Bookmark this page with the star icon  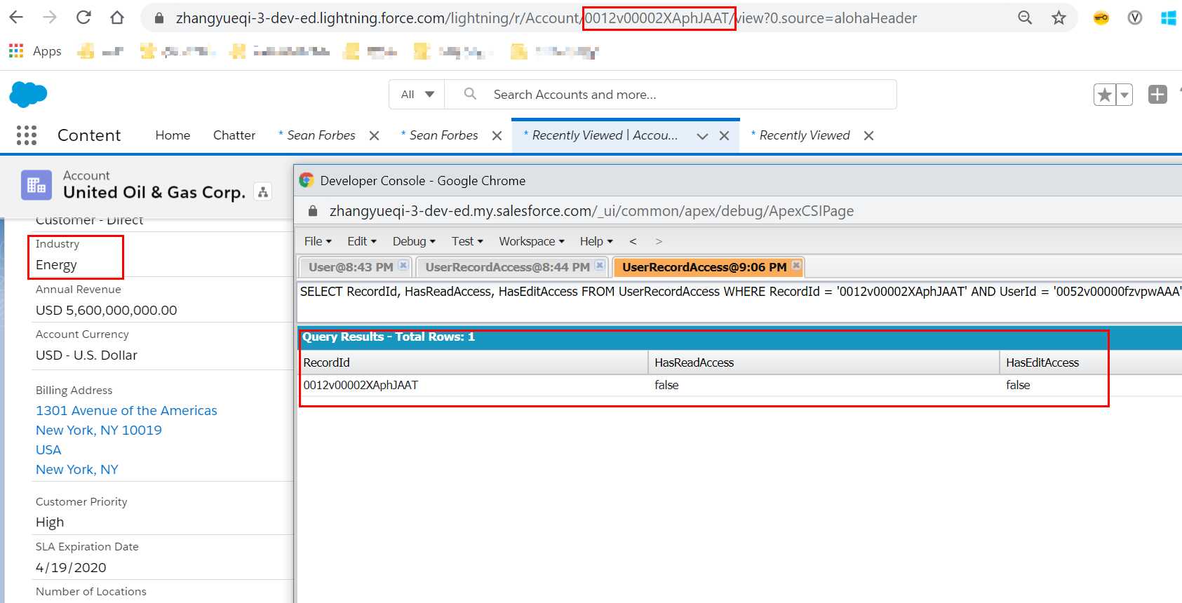pyautogui.click(x=1059, y=18)
